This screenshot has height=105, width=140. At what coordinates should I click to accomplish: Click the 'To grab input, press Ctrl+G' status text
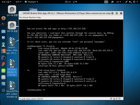tap(31, 99)
